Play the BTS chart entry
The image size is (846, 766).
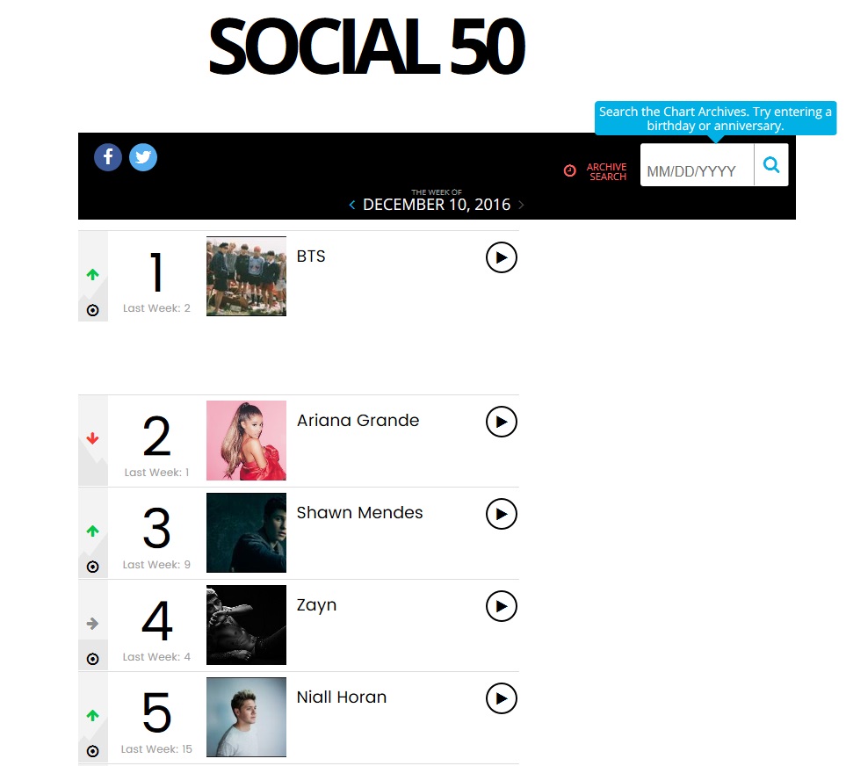[x=501, y=257]
